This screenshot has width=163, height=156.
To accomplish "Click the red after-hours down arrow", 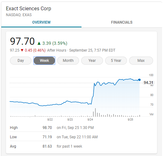I will [x=22, y=50].
